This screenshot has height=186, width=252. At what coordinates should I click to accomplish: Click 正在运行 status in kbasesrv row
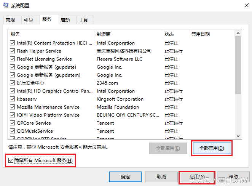pos(174,99)
